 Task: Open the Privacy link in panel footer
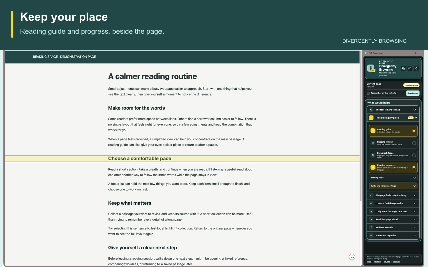[378, 262]
